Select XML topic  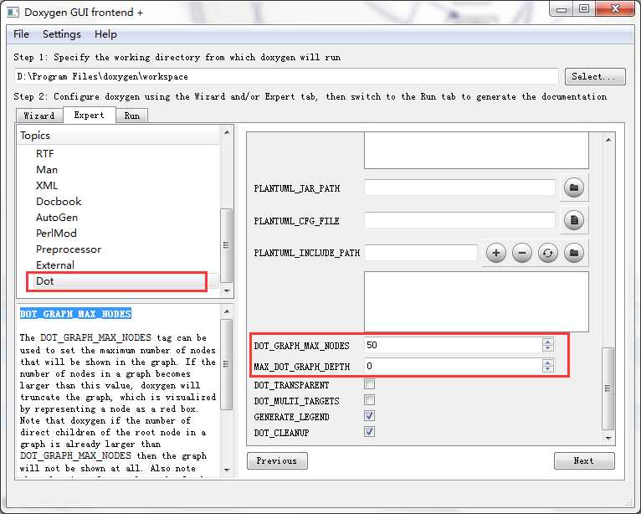tap(47, 186)
